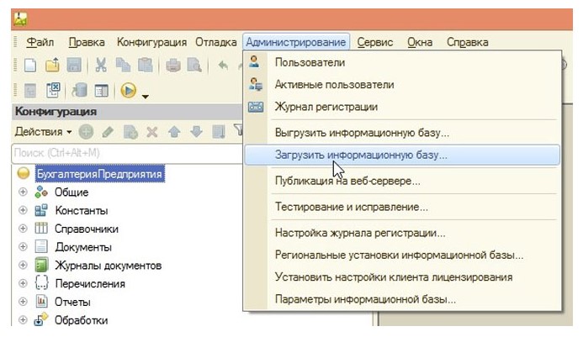This screenshot has width=583, height=337.
Task: Expand the Журналы документов tree node
Action: point(23,265)
